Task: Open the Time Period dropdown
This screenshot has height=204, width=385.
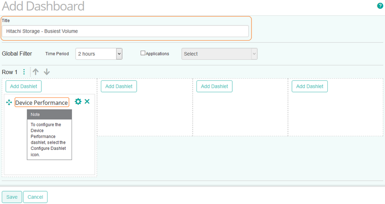Action: pyautogui.click(x=99, y=54)
